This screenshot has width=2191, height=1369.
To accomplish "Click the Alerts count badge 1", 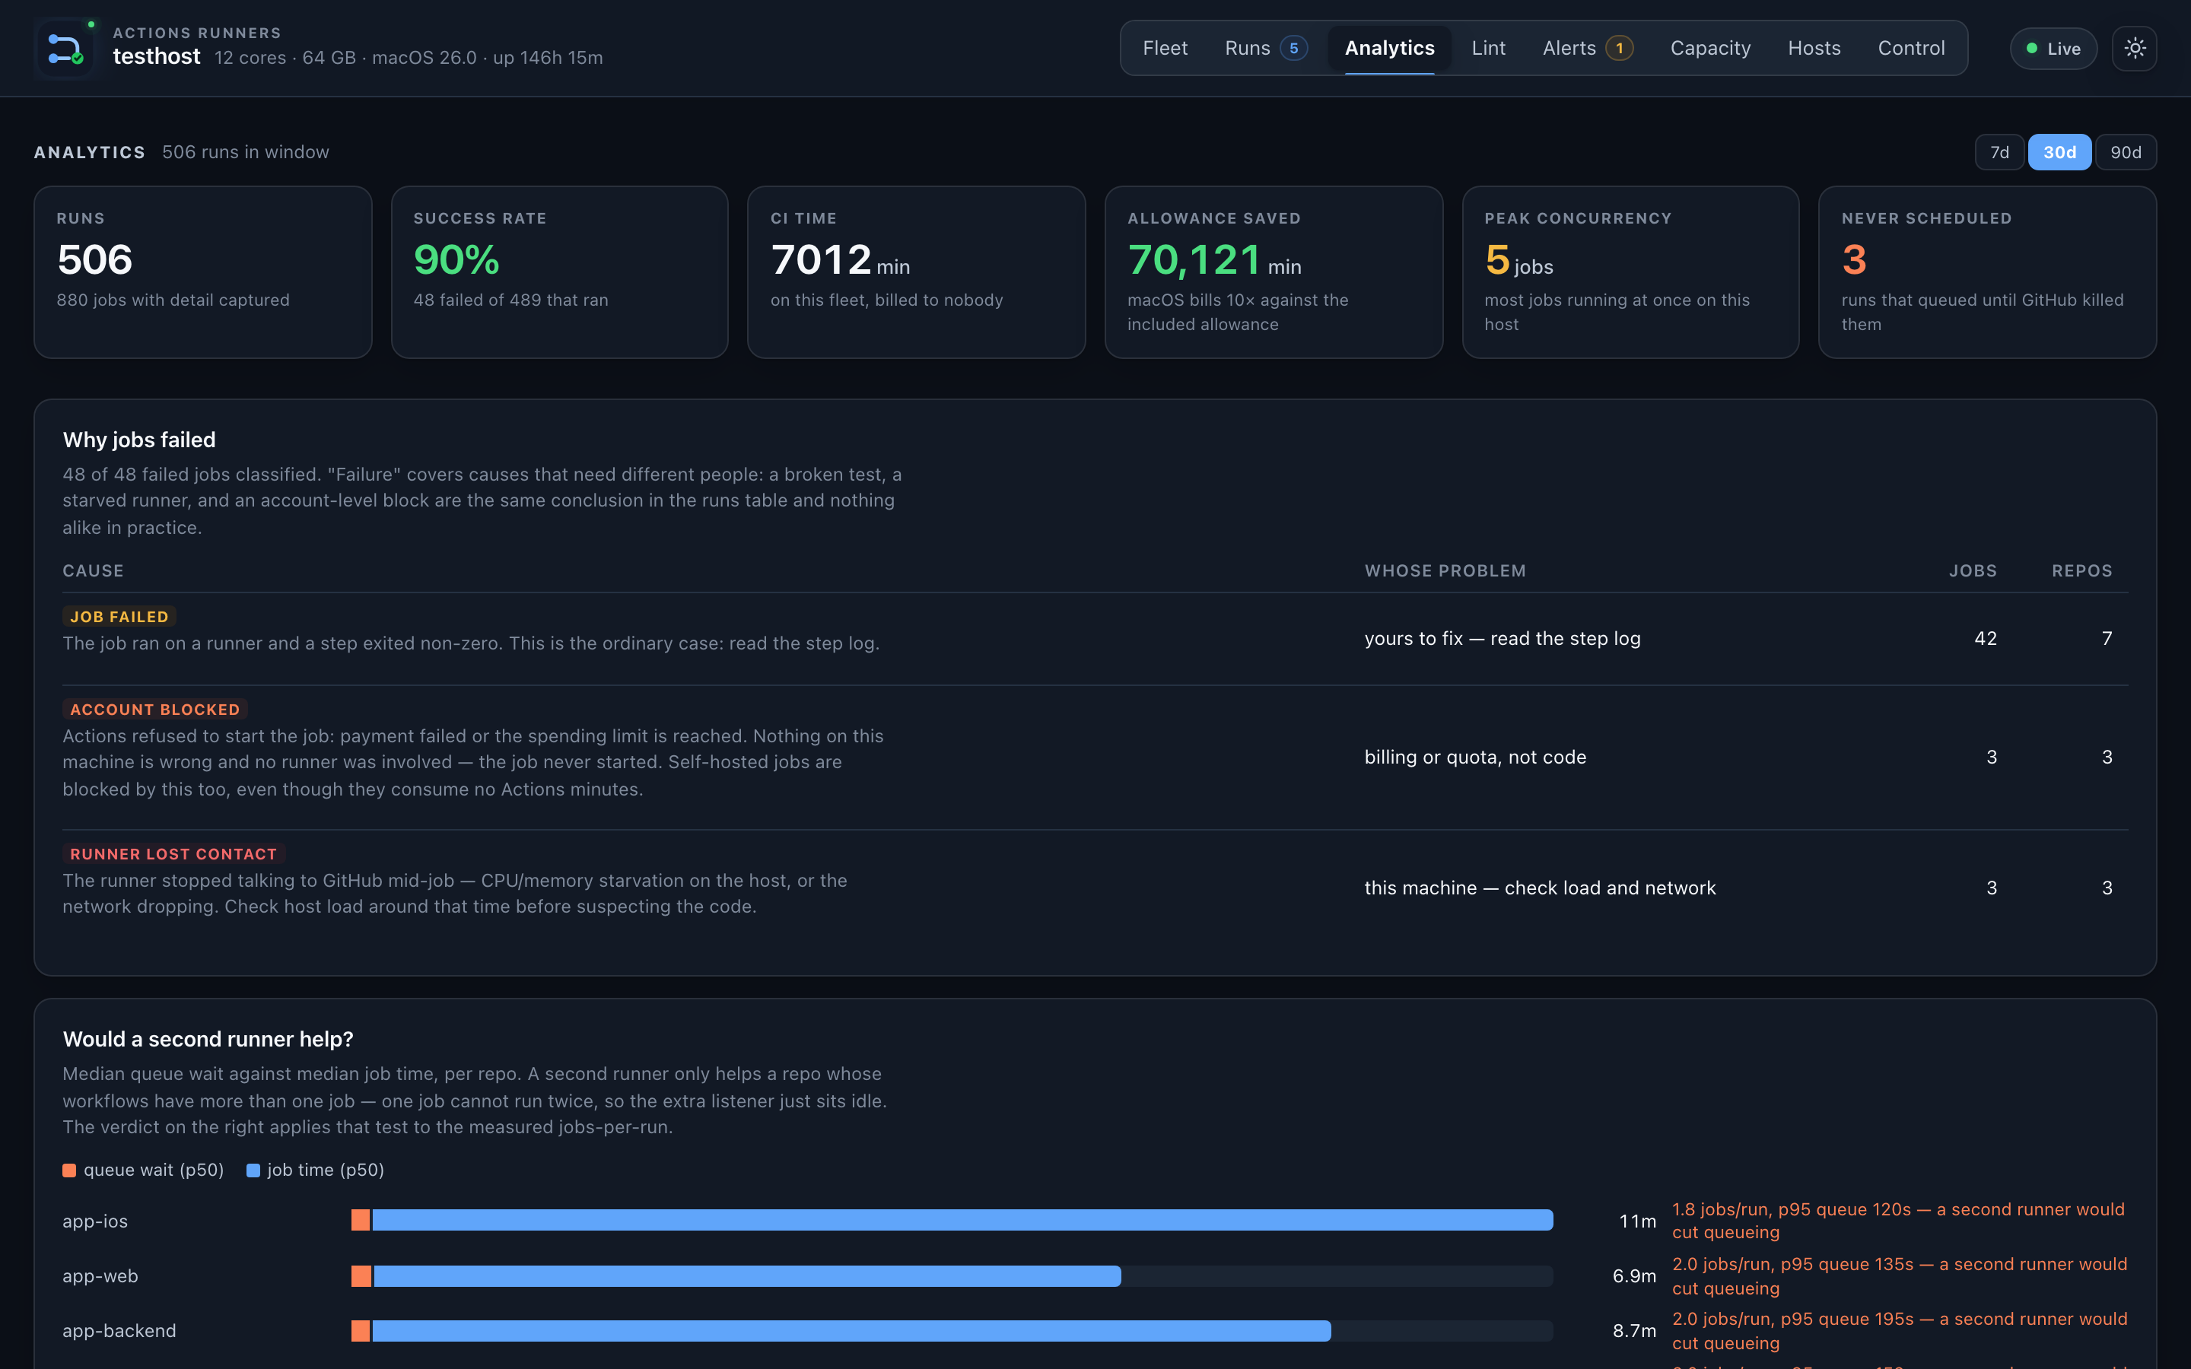I will point(1619,48).
